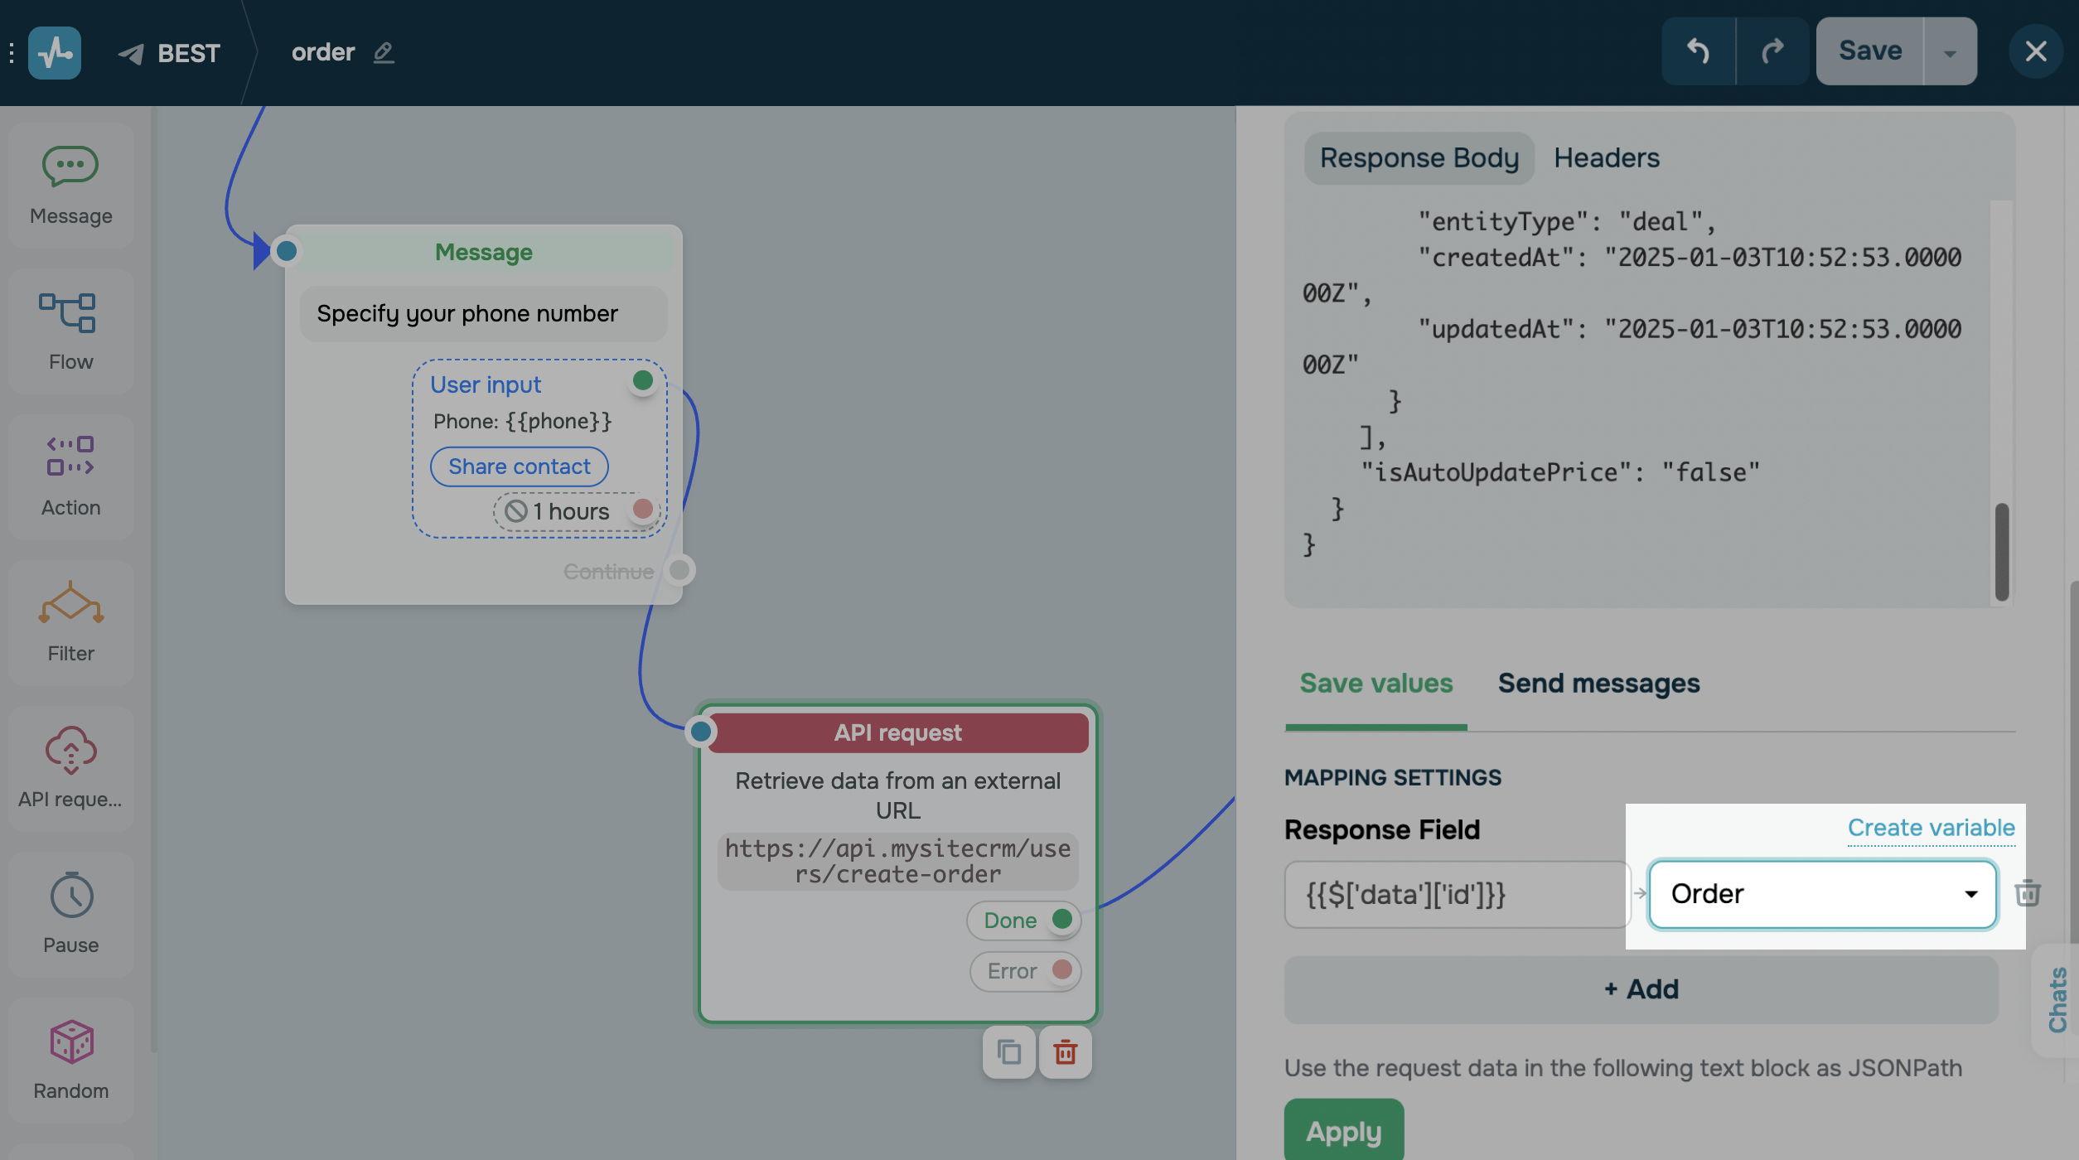The image size is (2079, 1160).
Task: Add a Flow element from sidebar
Action: 70,331
